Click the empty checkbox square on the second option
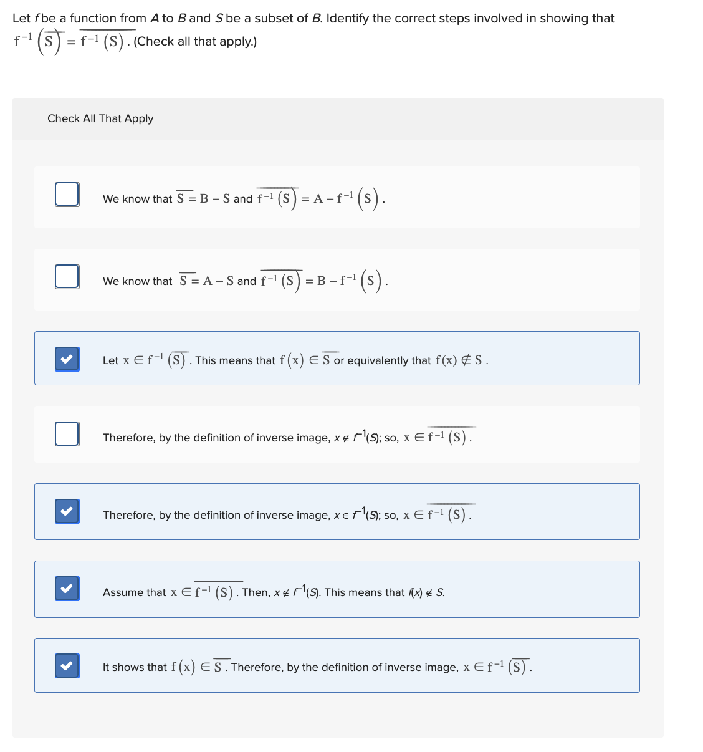 [67, 277]
